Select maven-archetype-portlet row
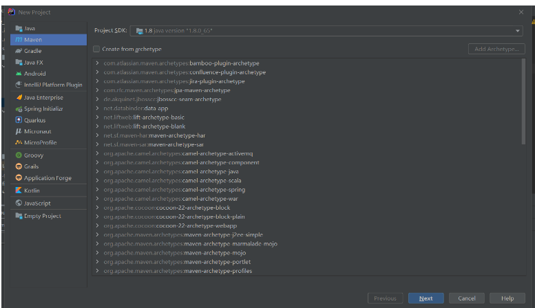 (306, 262)
